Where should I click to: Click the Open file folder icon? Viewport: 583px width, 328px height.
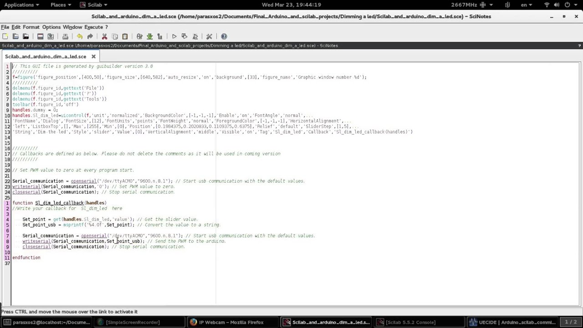(x=15, y=36)
